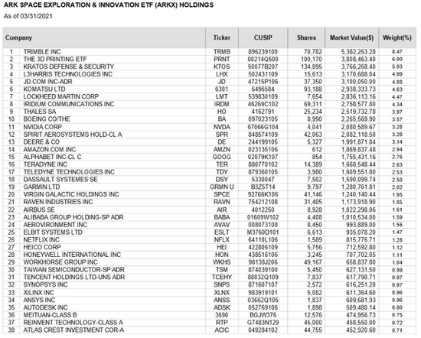Image resolution: width=421 pixels, height=338 pixels.
Task: Click market value 452,920.60
Action: 361,330
